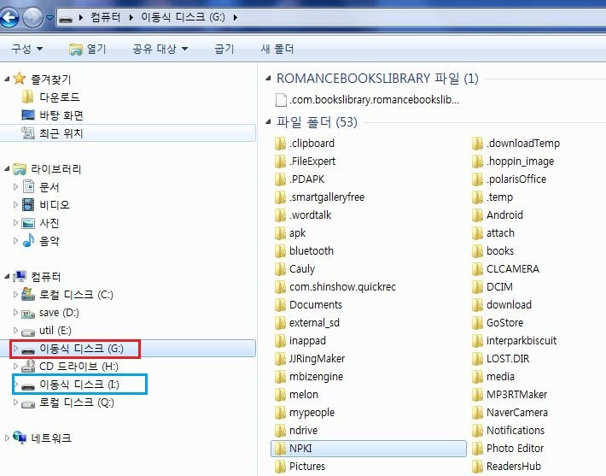Select LOST.DIR folder name
Image resolution: width=606 pixels, height=476 pixels.
(508, 358)
